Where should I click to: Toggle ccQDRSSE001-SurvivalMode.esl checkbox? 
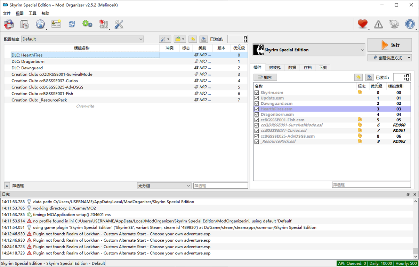tap(257, 125)
